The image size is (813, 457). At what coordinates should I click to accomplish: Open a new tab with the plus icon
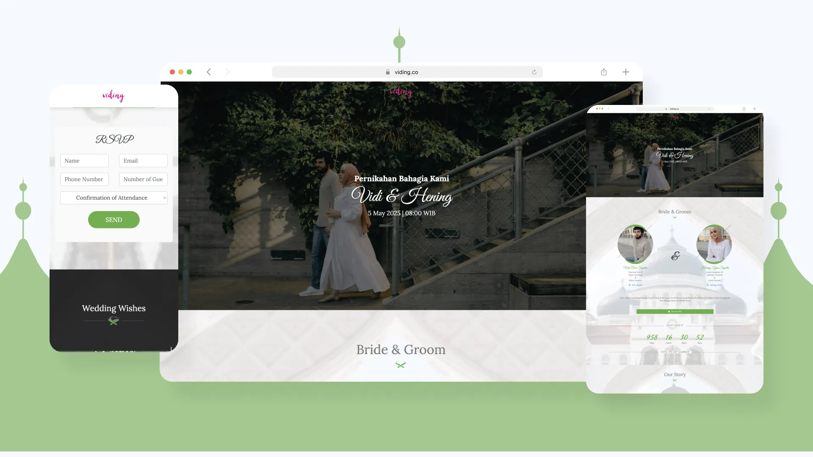[x=626, y=72]
